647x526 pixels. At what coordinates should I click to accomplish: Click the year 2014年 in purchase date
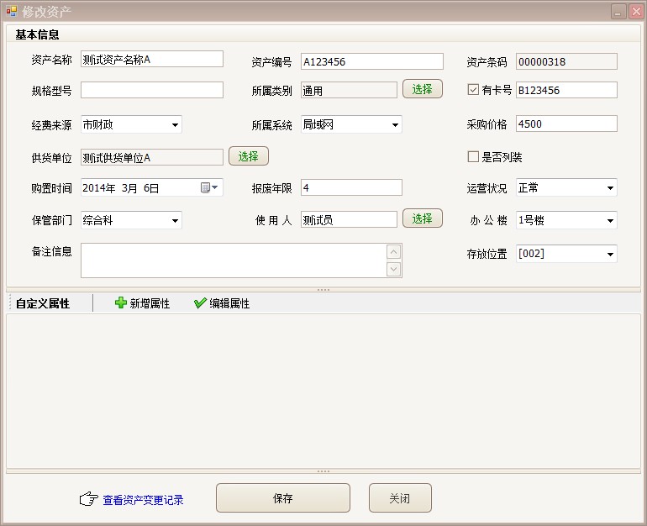pyautogui.click(x=99, y=188)
